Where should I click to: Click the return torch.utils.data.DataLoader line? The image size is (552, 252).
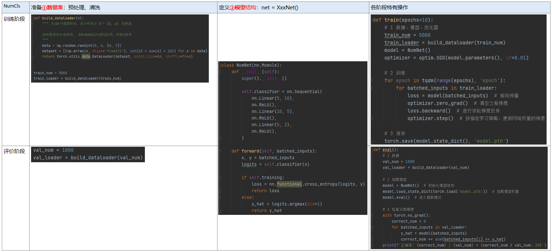point(117,56)
